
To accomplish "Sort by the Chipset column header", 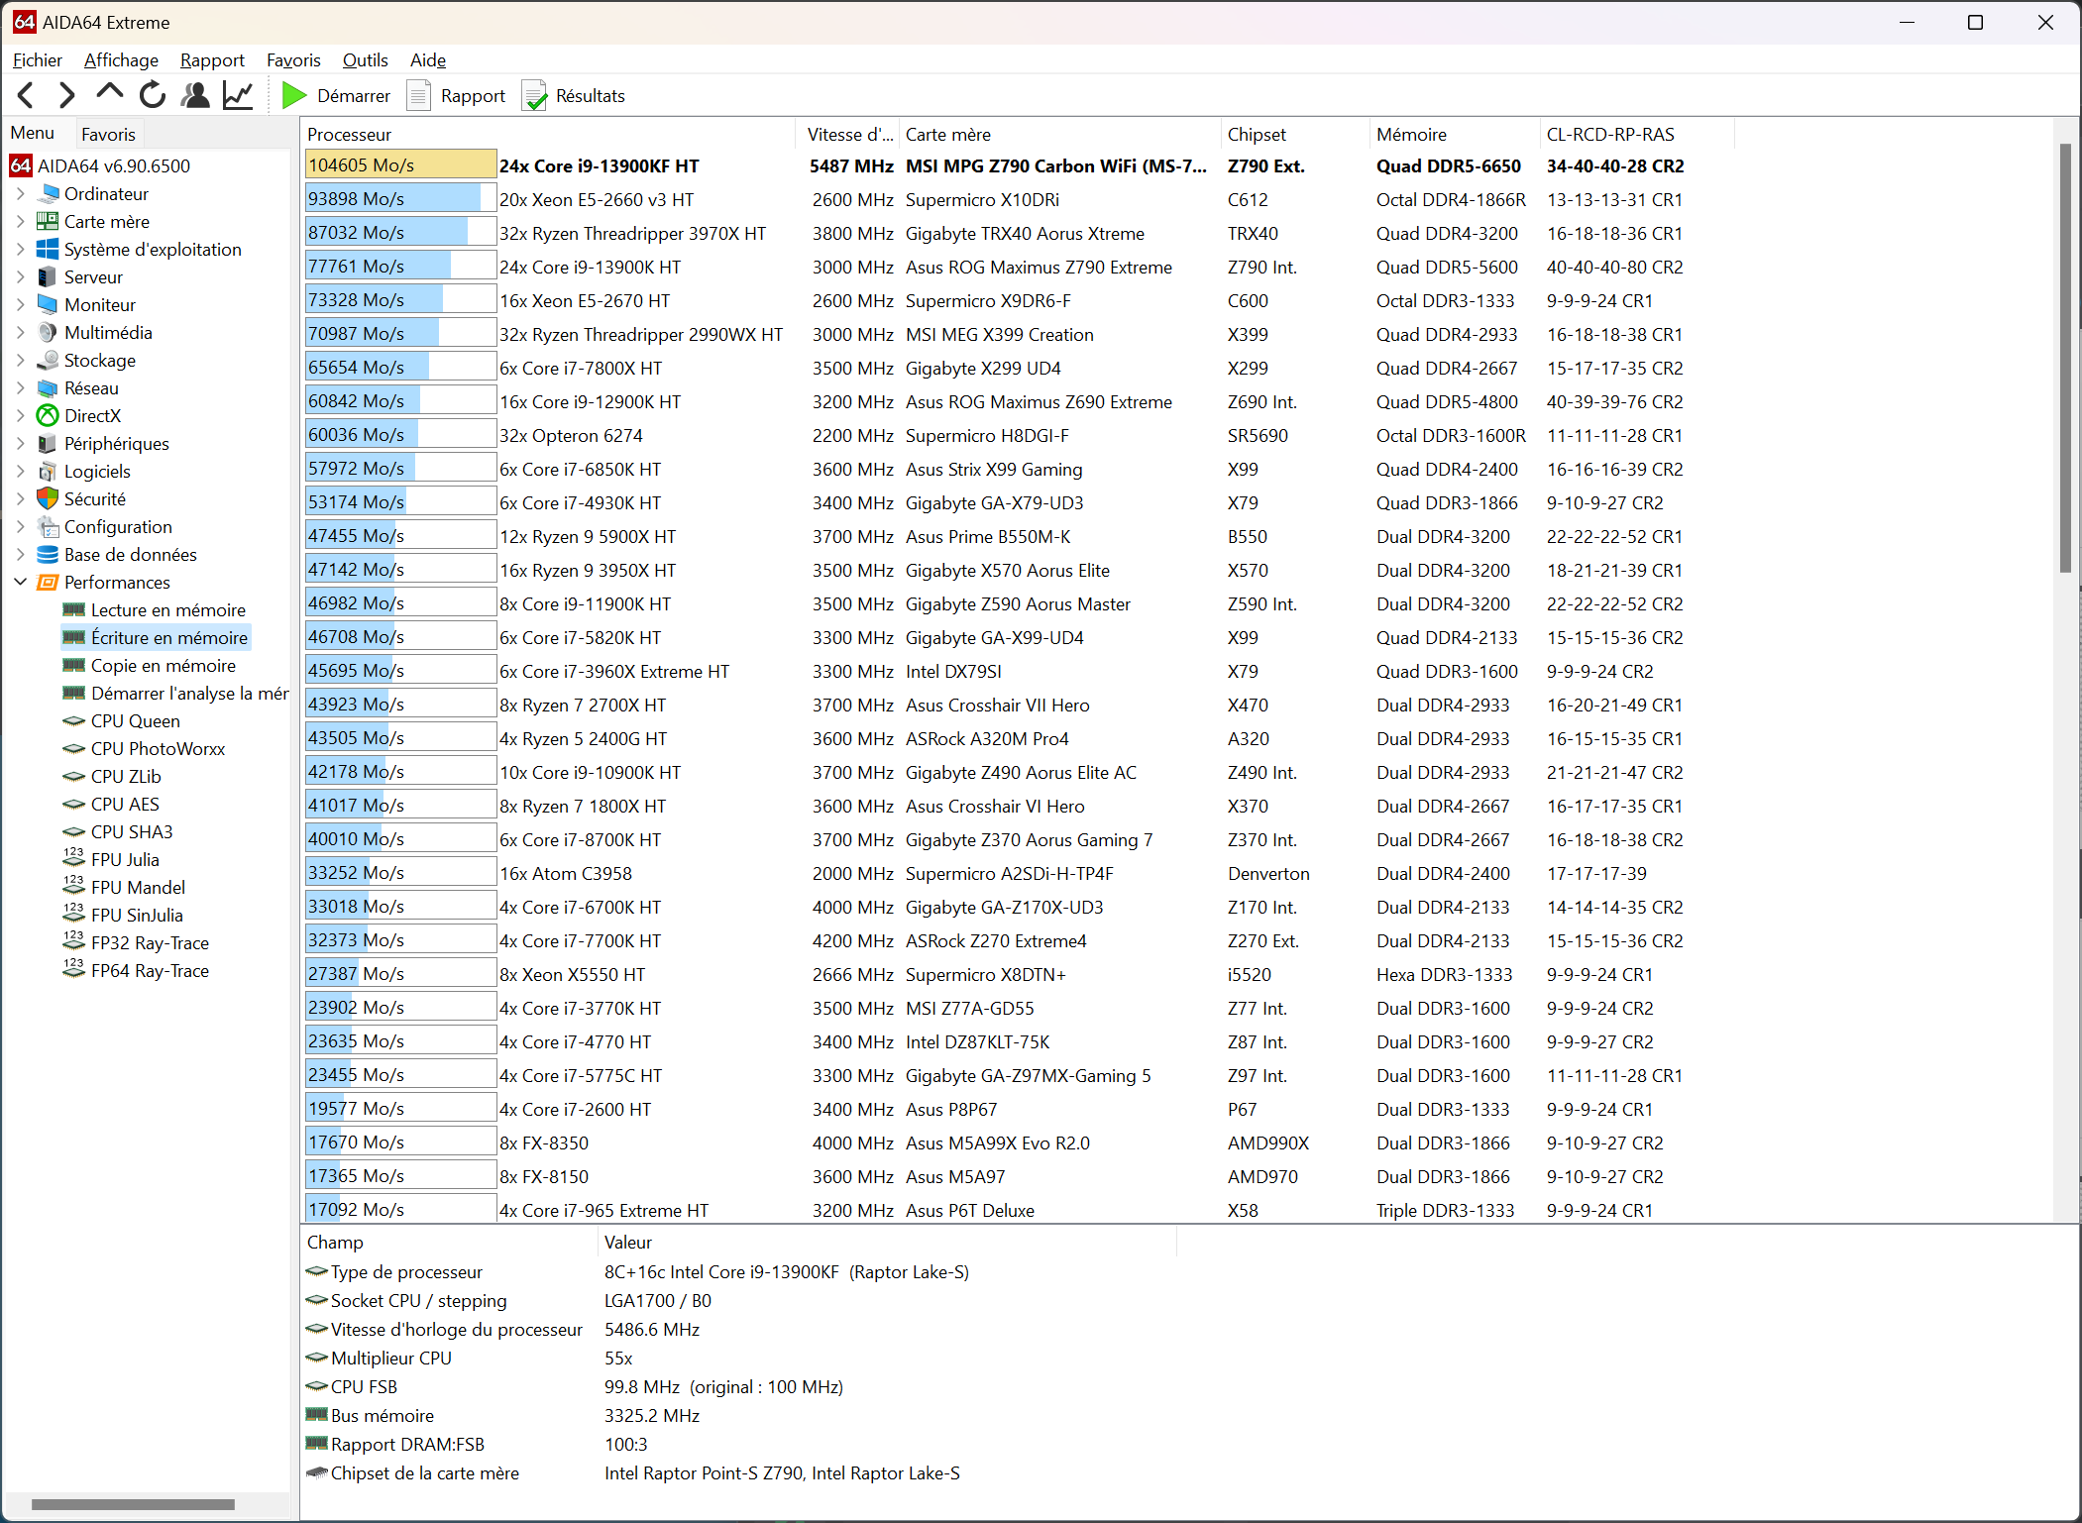I will (x=1257, y=134).
